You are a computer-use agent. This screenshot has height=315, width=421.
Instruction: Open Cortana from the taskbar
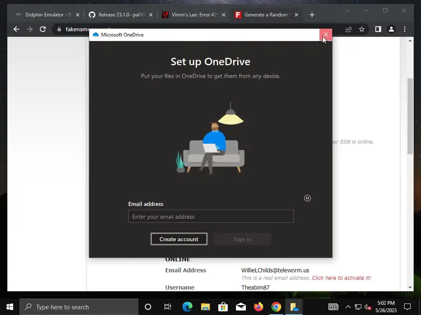tap(148, 307)
